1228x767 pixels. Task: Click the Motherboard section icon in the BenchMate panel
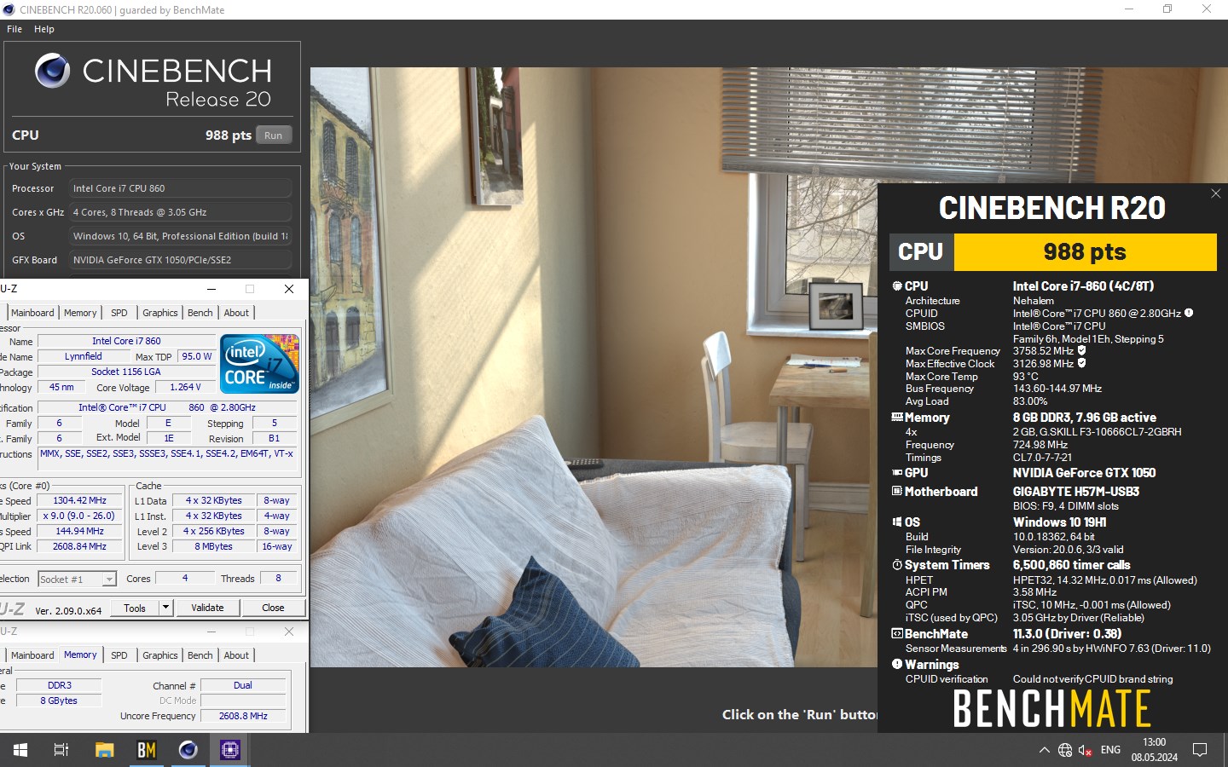coord(897,492)
